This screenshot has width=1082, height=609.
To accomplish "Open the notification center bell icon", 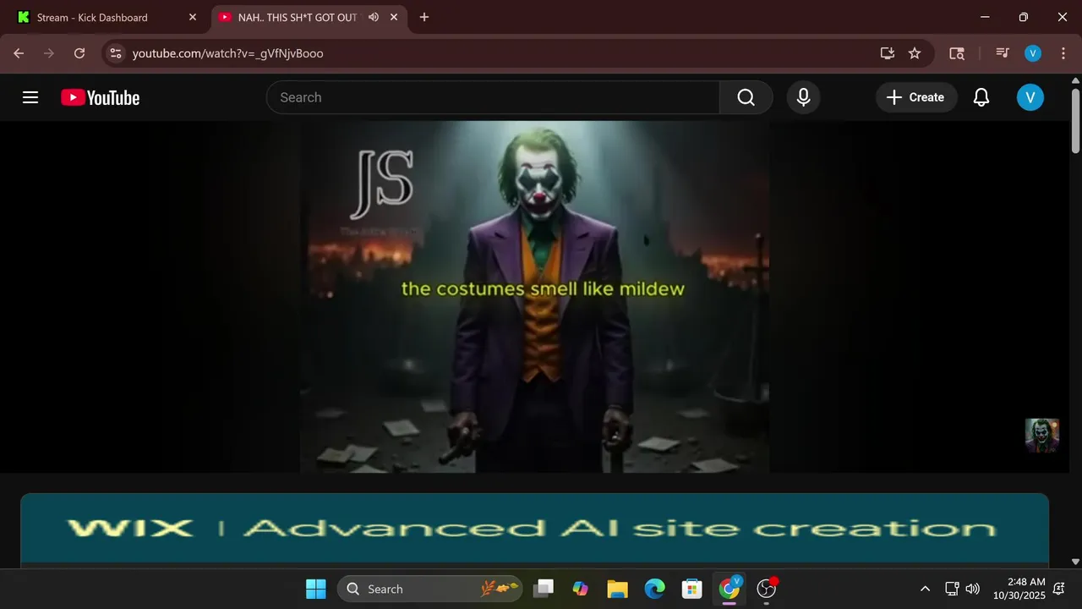I will [1059, 589].
